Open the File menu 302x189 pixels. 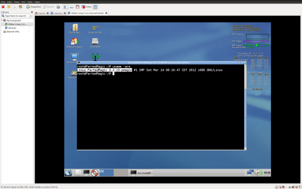pos(3,2)
